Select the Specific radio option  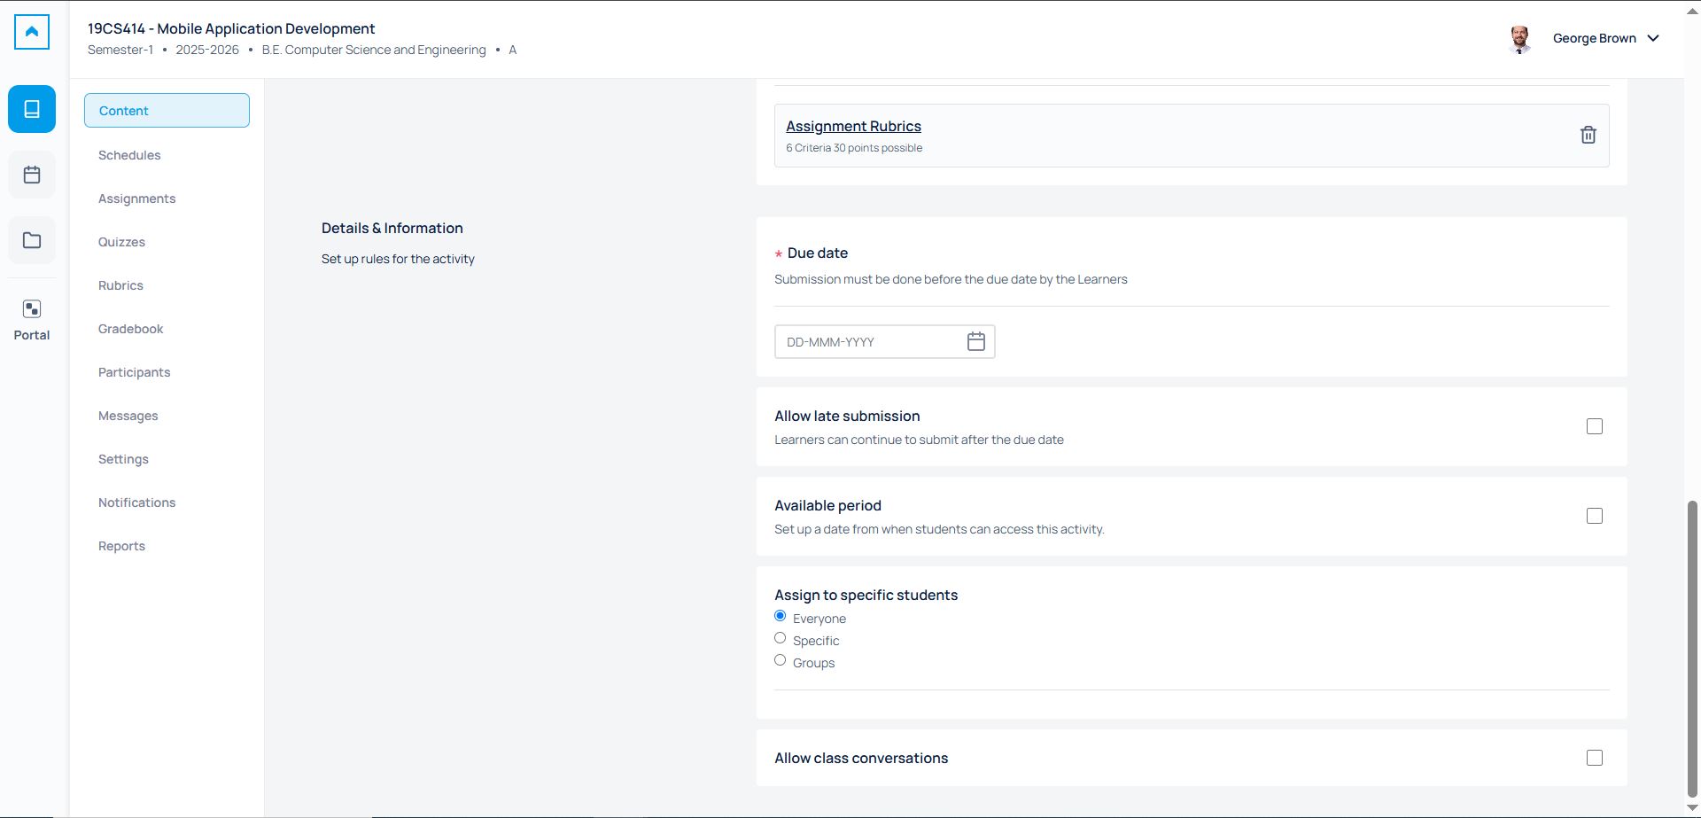[x=780, y=638]
